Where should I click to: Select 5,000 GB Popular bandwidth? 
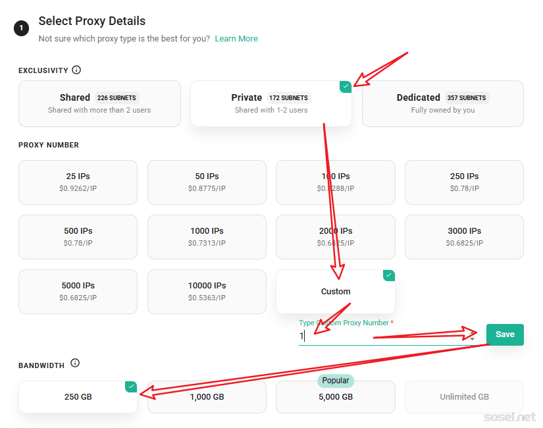pyautogui.click(x=336, y=396)
